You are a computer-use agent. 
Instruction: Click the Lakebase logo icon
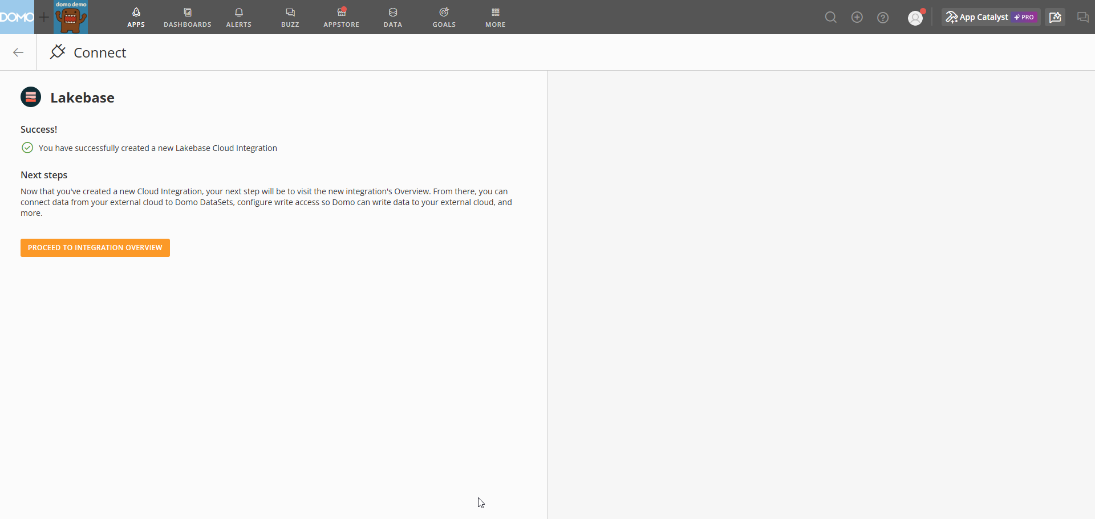click(x=31, y=97)
